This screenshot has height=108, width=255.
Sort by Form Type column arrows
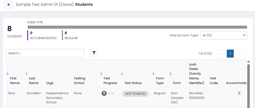(x=153, y=74)
